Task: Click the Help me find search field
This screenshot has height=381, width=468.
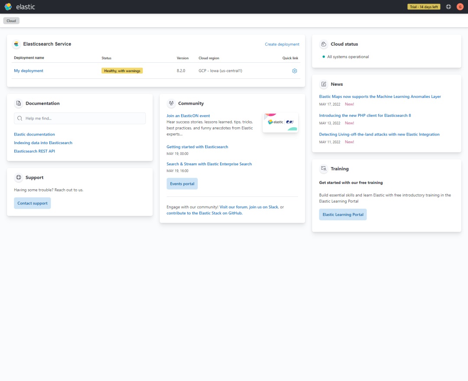Action: 80,118
